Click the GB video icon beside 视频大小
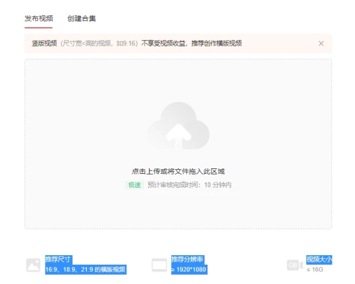The image size is (355, 284). 295,265
